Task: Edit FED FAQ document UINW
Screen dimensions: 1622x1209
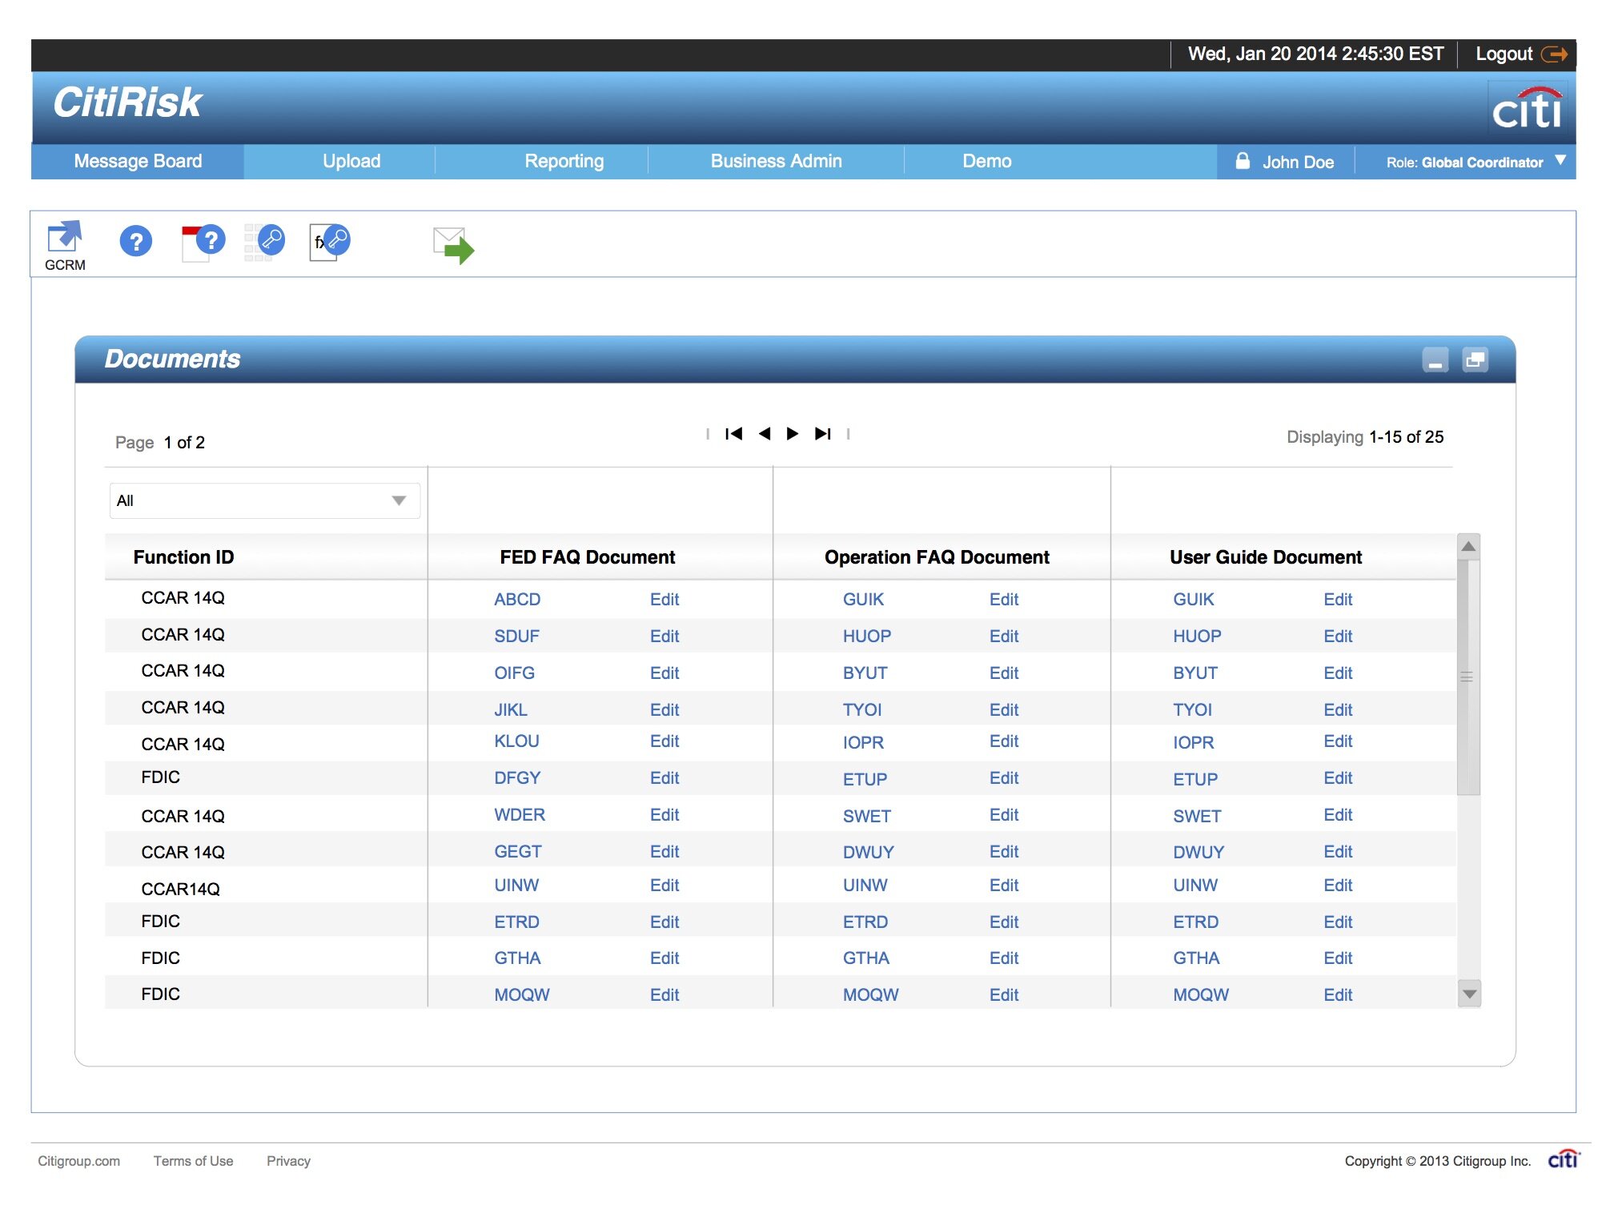Action: (x=664, y=885)
